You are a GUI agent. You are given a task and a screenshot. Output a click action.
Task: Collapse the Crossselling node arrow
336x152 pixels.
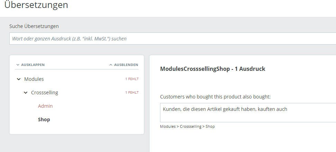pos(26,93)
